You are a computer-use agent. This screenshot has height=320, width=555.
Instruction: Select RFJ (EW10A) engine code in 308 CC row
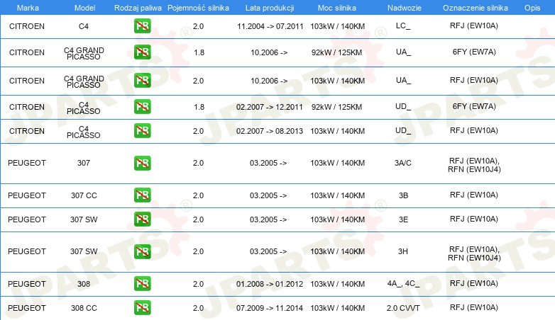474,308
